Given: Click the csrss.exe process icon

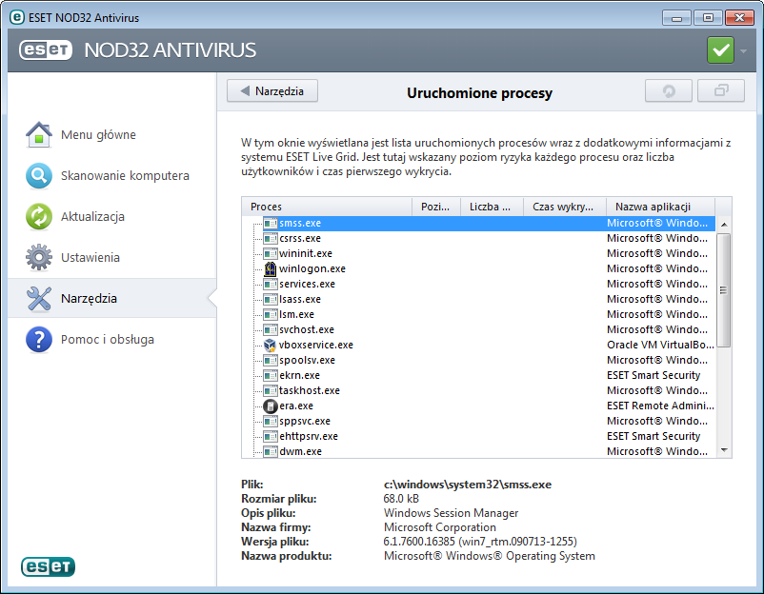Looking at the screenshot, I should [270, 238].
